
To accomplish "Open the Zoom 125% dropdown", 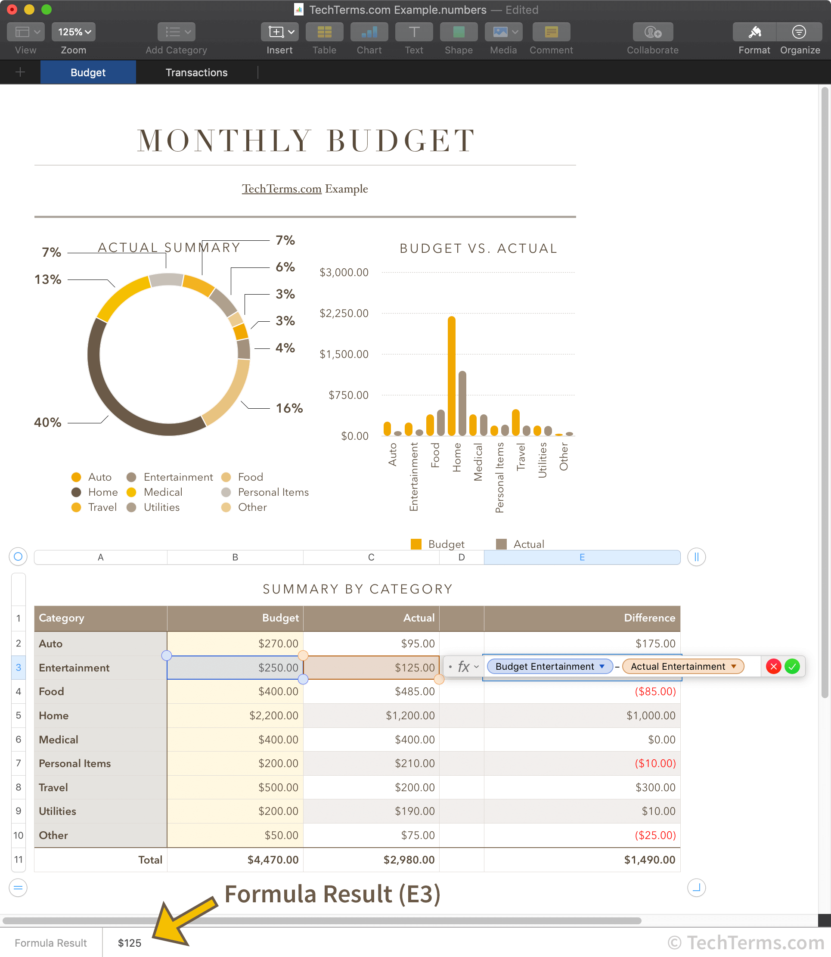I will (74, 32).
